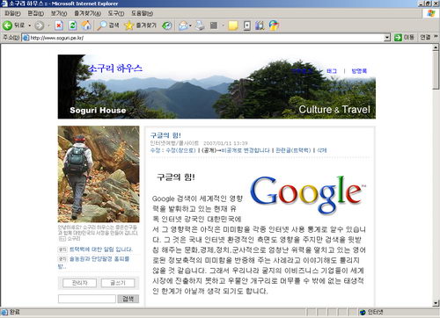Click the hiker profile photo
Screen dimensions: 440x318
(99, 174)
